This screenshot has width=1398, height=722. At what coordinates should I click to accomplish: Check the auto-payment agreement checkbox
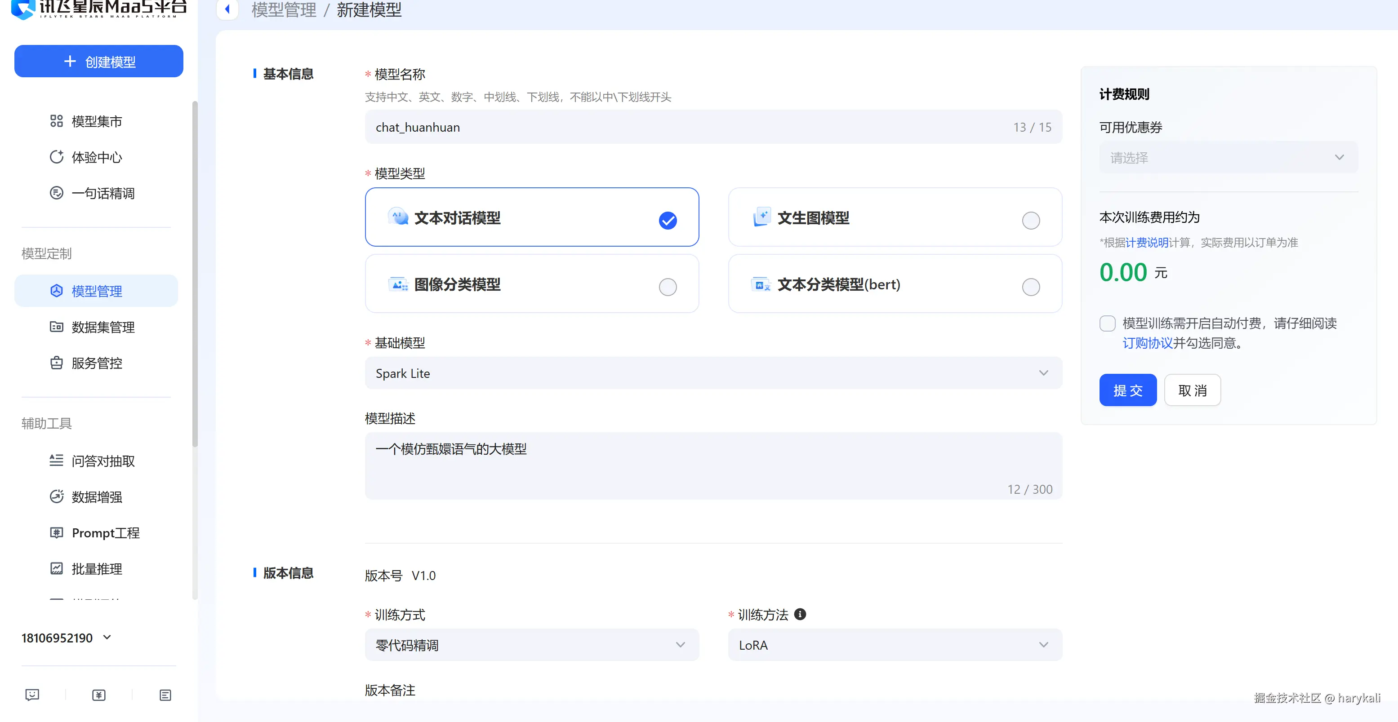(1107, 323)
